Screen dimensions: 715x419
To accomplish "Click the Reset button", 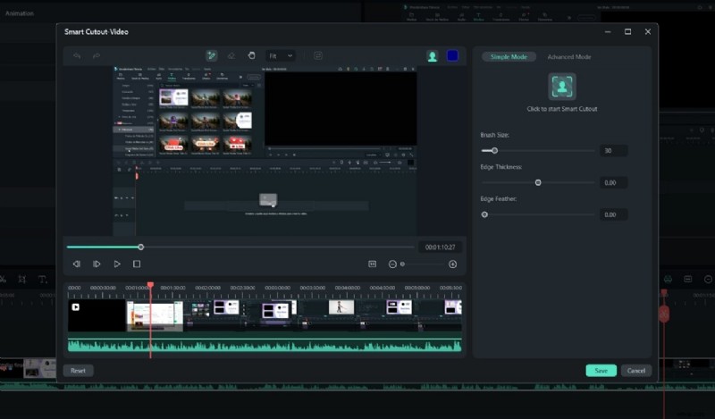I will 78,371.
